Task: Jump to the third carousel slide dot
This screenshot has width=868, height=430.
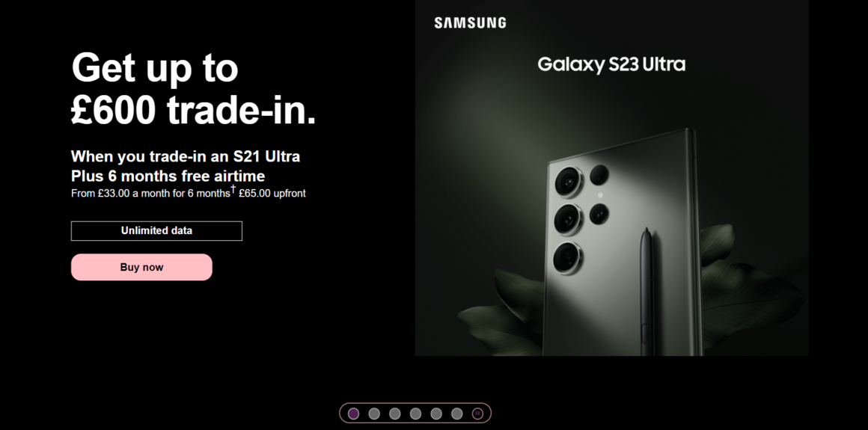Action: (x=394, y=414)
